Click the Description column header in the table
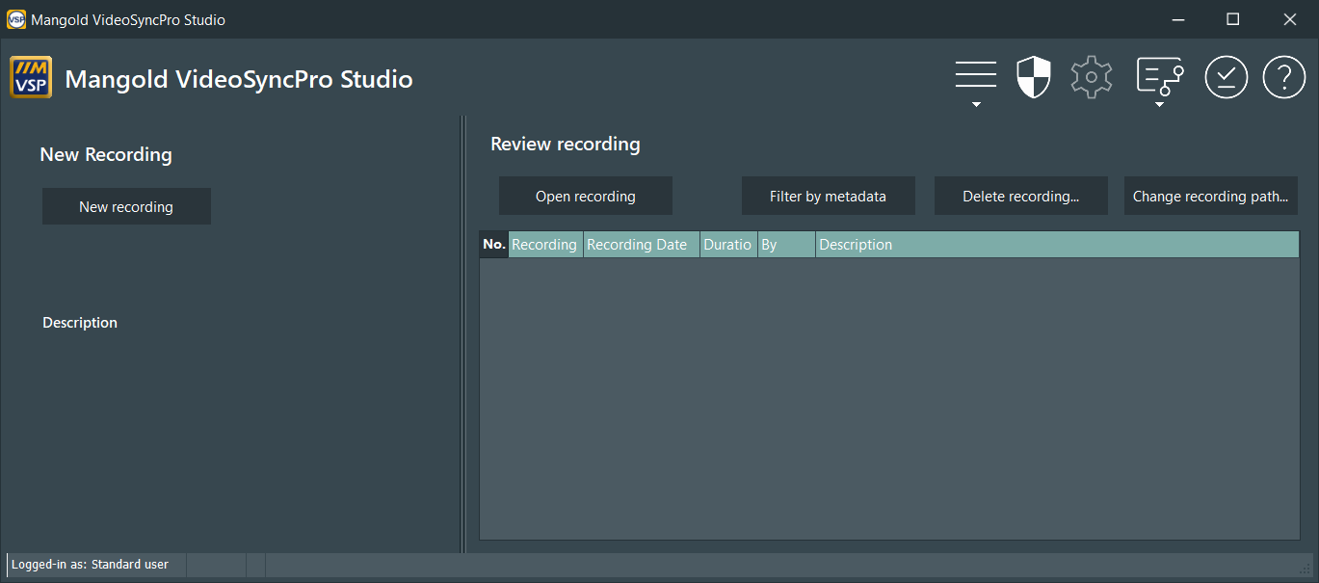 point(1057,244)
